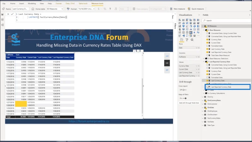Click the Search fields input box
This screenshot has height=142, width=252.
[x=226, y=21]
